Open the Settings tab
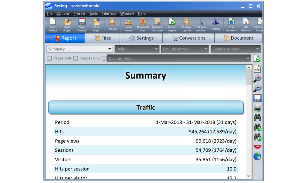306x183 pixels. [141, 38]
